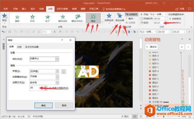Switch to the 插入 Insert tab
The image size is (194, 119).
(x=24, y=9)
